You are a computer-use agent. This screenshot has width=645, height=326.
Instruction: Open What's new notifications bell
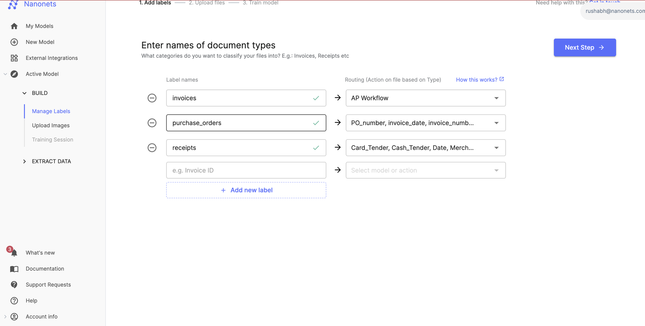point(14,253)
